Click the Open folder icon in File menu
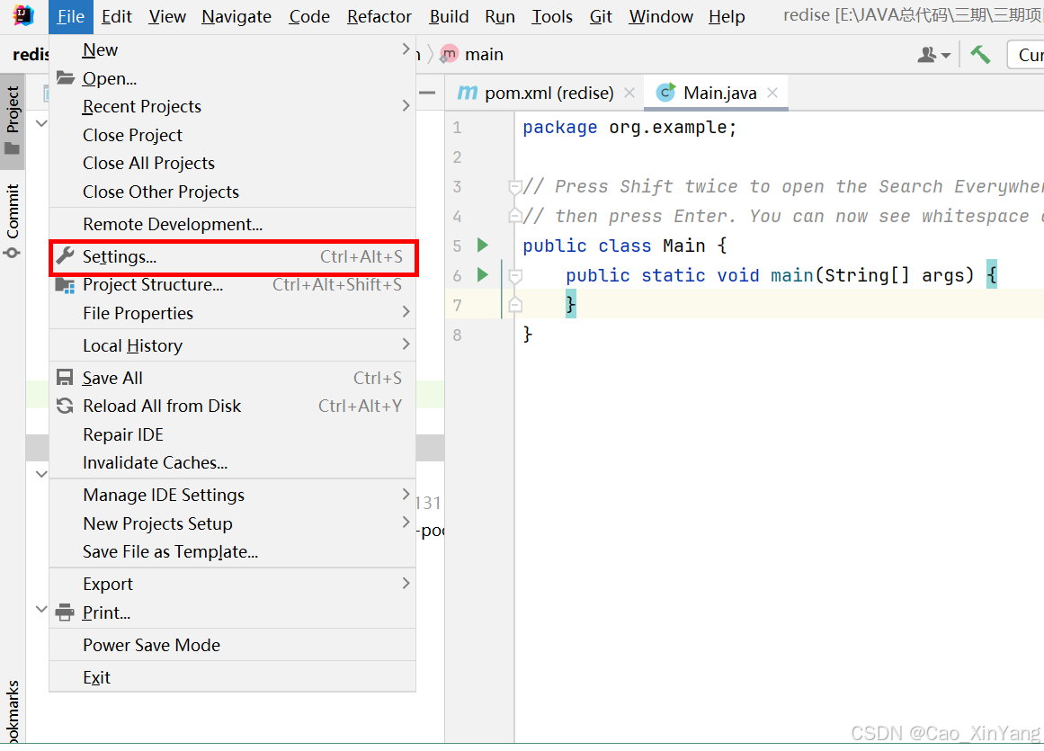 [65, 78]
